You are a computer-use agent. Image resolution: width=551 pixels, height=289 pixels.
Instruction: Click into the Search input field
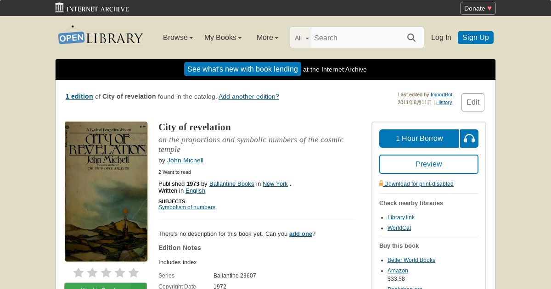tap(356, 38)
